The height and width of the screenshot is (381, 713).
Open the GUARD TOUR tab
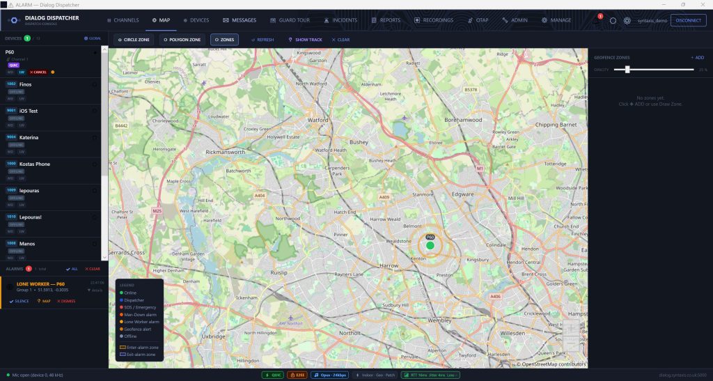tap(290, 20)
